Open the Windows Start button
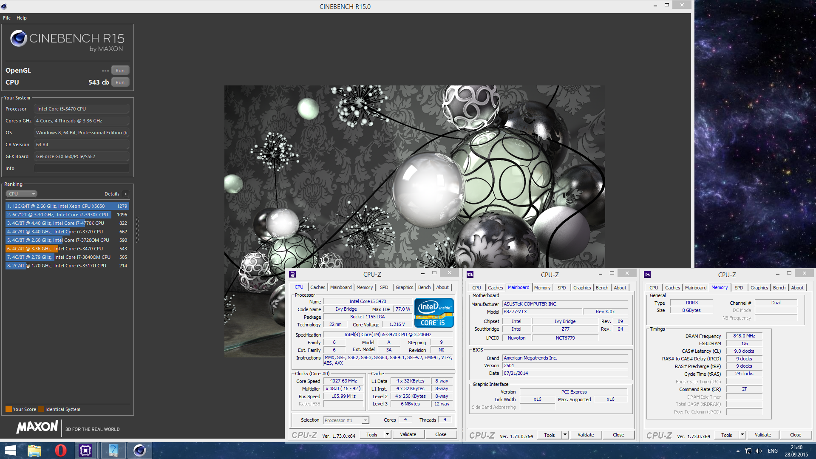 (x=10, y=450)
